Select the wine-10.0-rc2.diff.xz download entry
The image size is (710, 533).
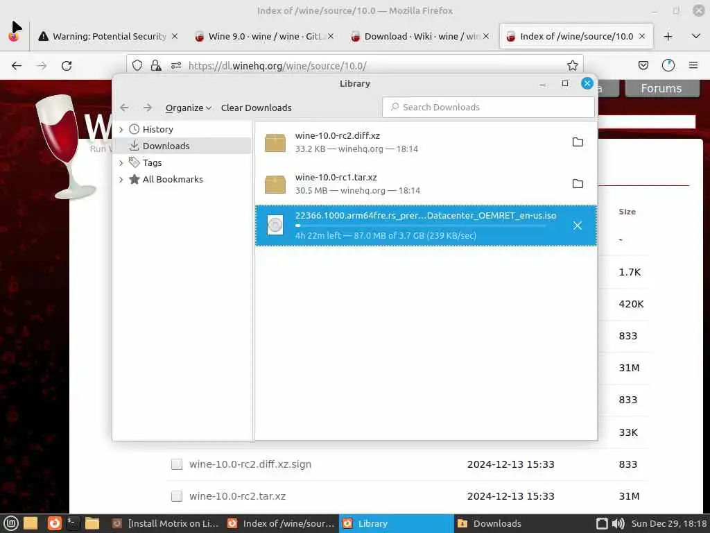(426, 142)
